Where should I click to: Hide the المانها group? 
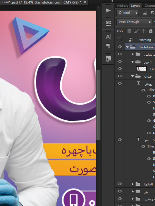coord(120,184)
